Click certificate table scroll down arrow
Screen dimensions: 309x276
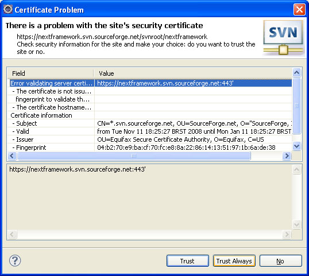[x=296, y=146]
